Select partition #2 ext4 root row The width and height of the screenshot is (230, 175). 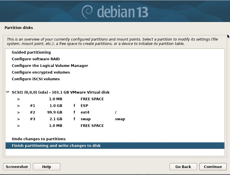(x=115, y=112)
